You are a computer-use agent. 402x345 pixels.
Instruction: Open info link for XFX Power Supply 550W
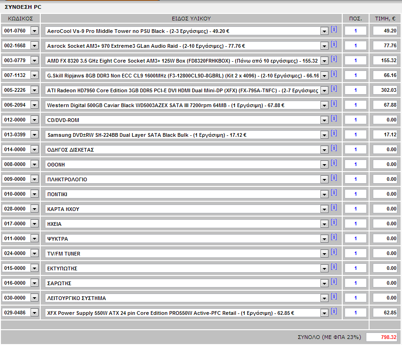coord(334,312)
